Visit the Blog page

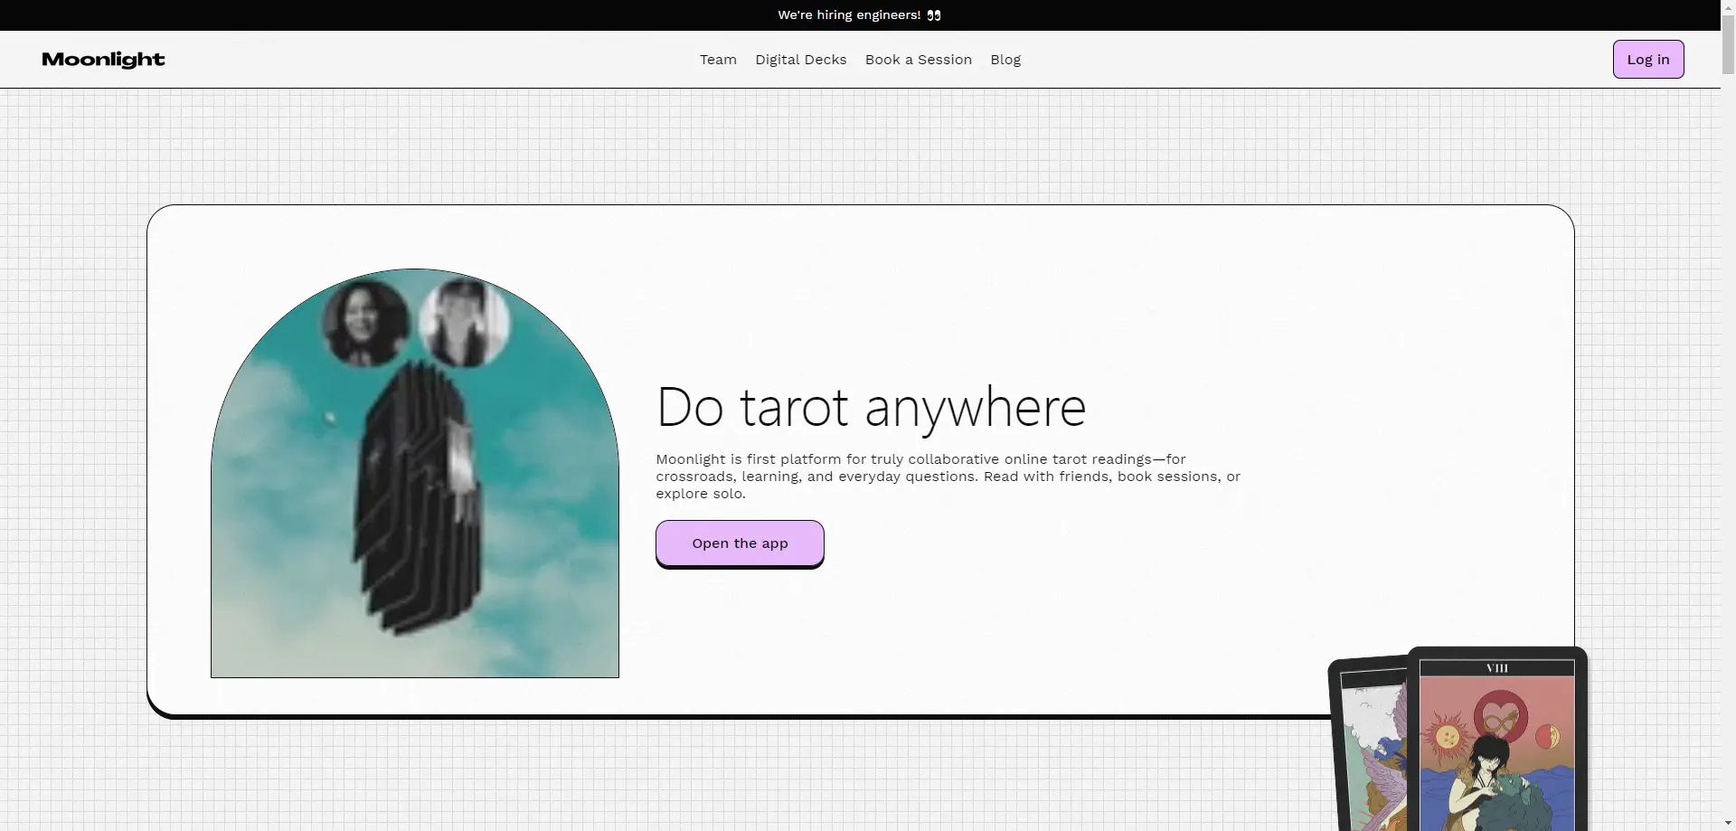[x=1005, y=60]
